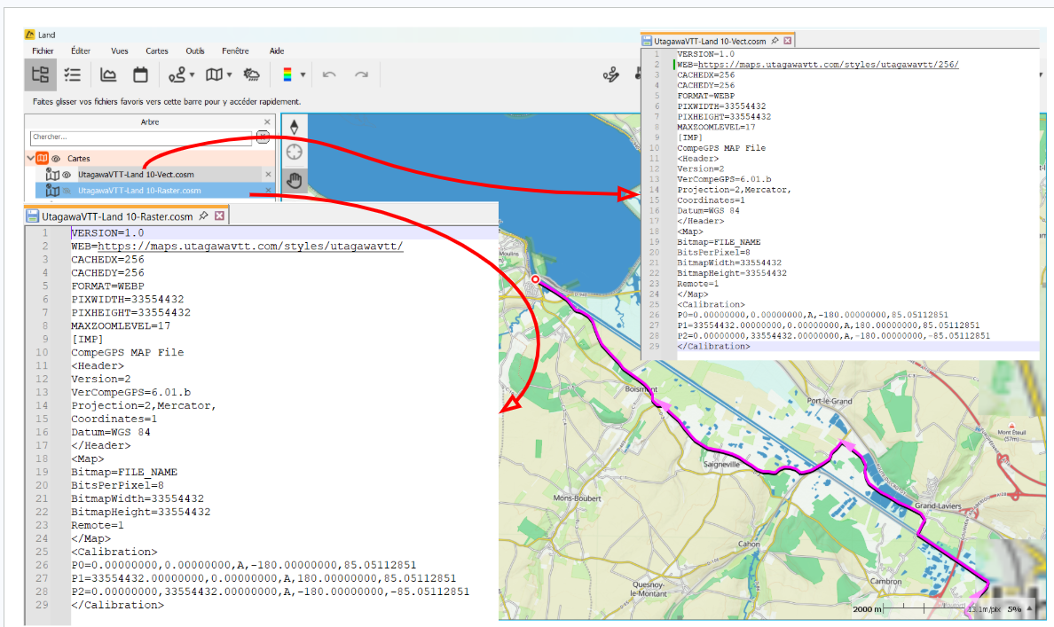Image resolution: width=1054 pixels, height=627 pixels.
Task: Pin the Vect.cosm editor tab
Action: click(775, 40)
